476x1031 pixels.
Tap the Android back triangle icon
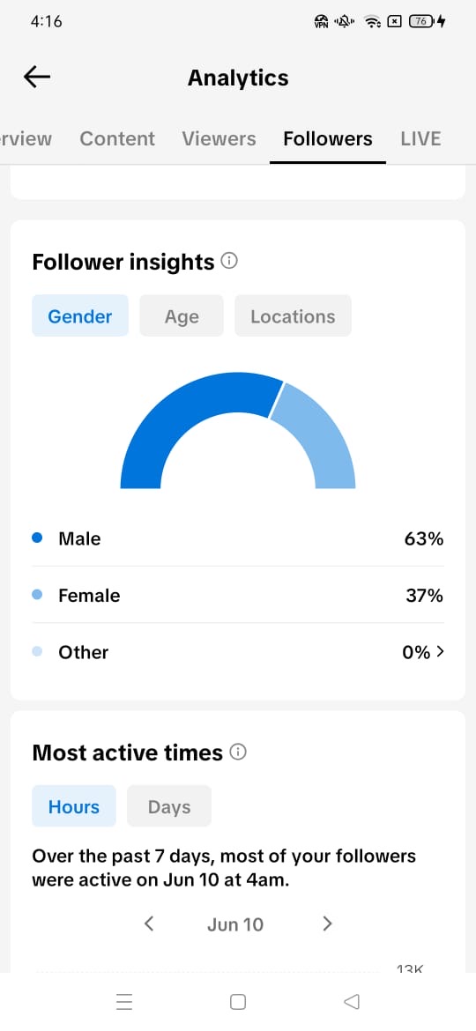pos(352,1001)
